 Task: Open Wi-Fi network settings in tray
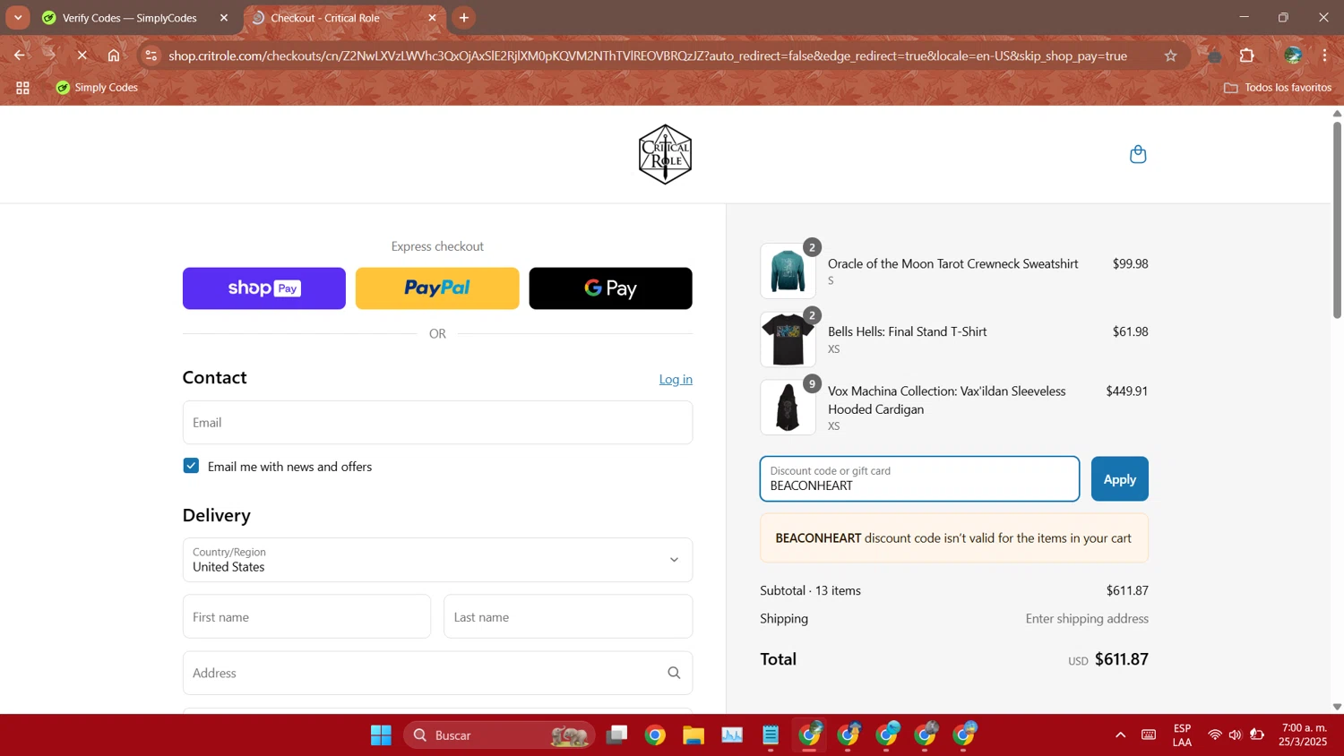1215,735
